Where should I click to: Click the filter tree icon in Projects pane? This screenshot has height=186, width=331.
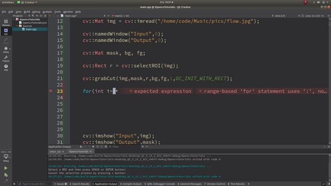point(33,16)
